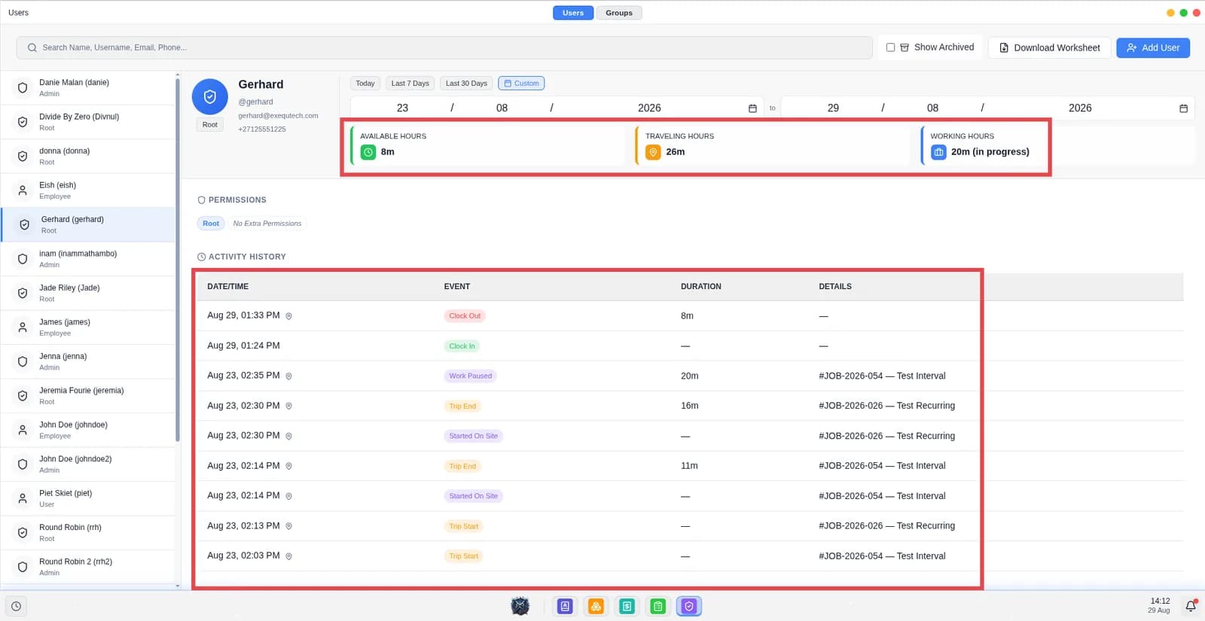Click the dark emblem logo in the dock

point(520,606)
